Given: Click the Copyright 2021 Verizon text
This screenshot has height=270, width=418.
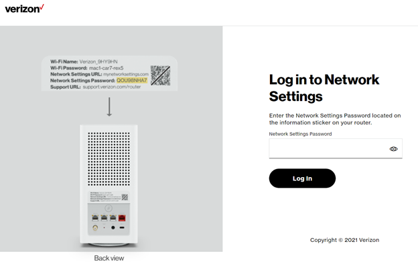Looking at the screenshot, I should (344, 240).
